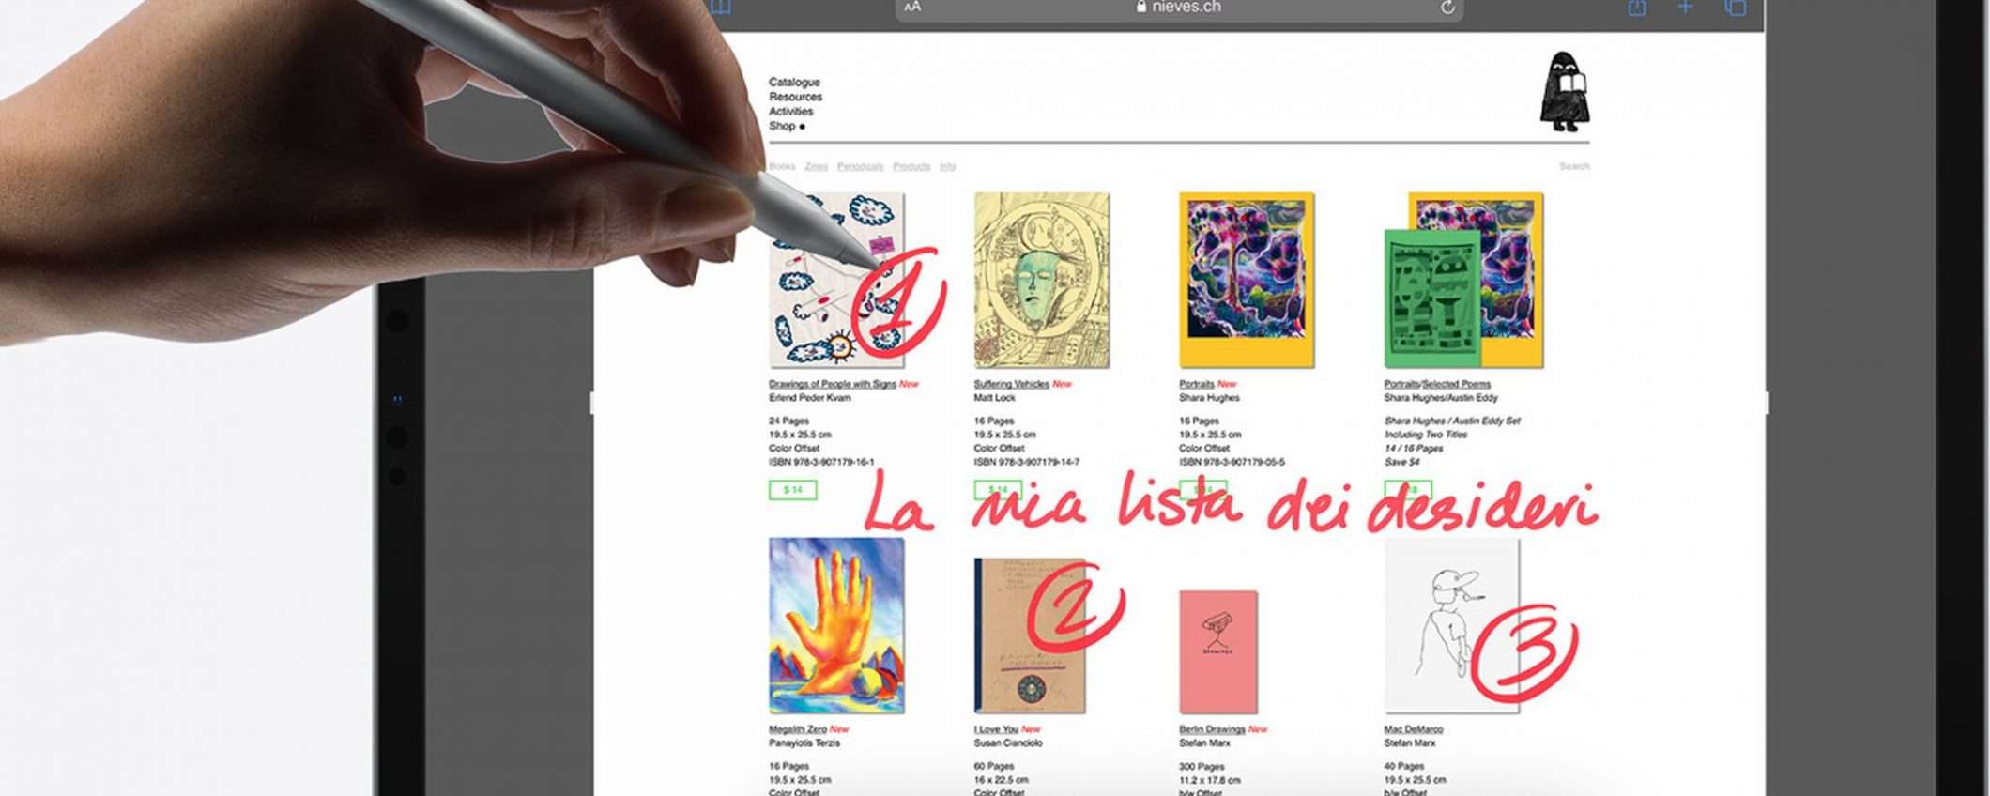Open the Activities page
This screenshot has height=796, width=1990.
790,111
